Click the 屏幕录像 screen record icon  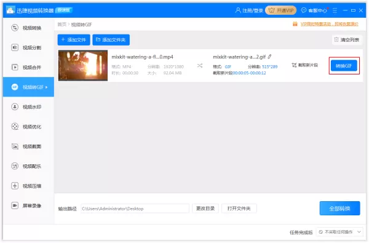(15, 205)
